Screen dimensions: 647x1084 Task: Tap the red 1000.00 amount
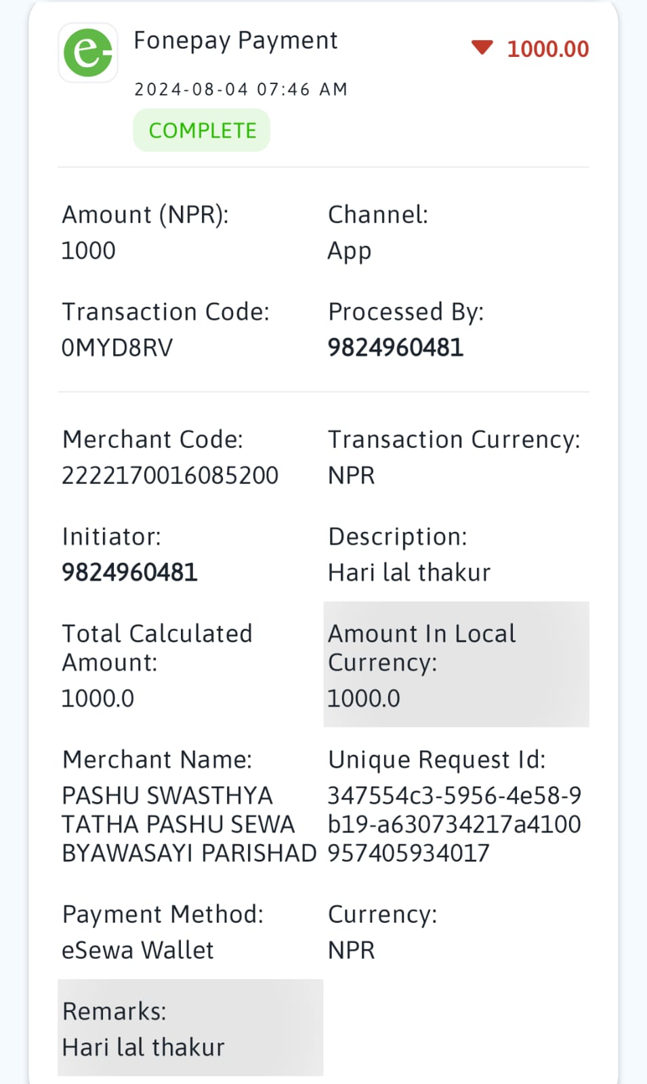[x=547, y=49]
